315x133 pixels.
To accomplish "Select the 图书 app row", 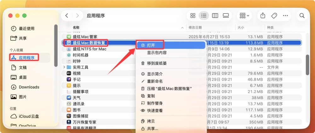I will [181, 110].
